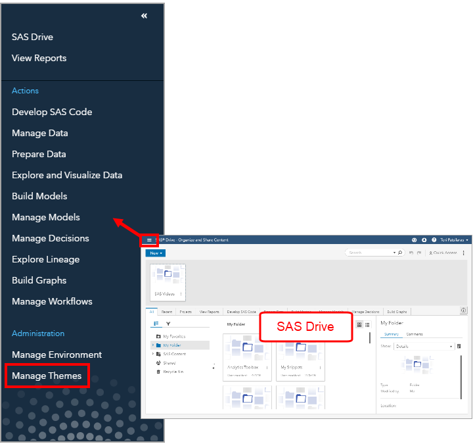Image resolution: width=473 pixels, height=444 pixels.
Task: Show the folder tree view icon
Action: click(x=156, y=324)
